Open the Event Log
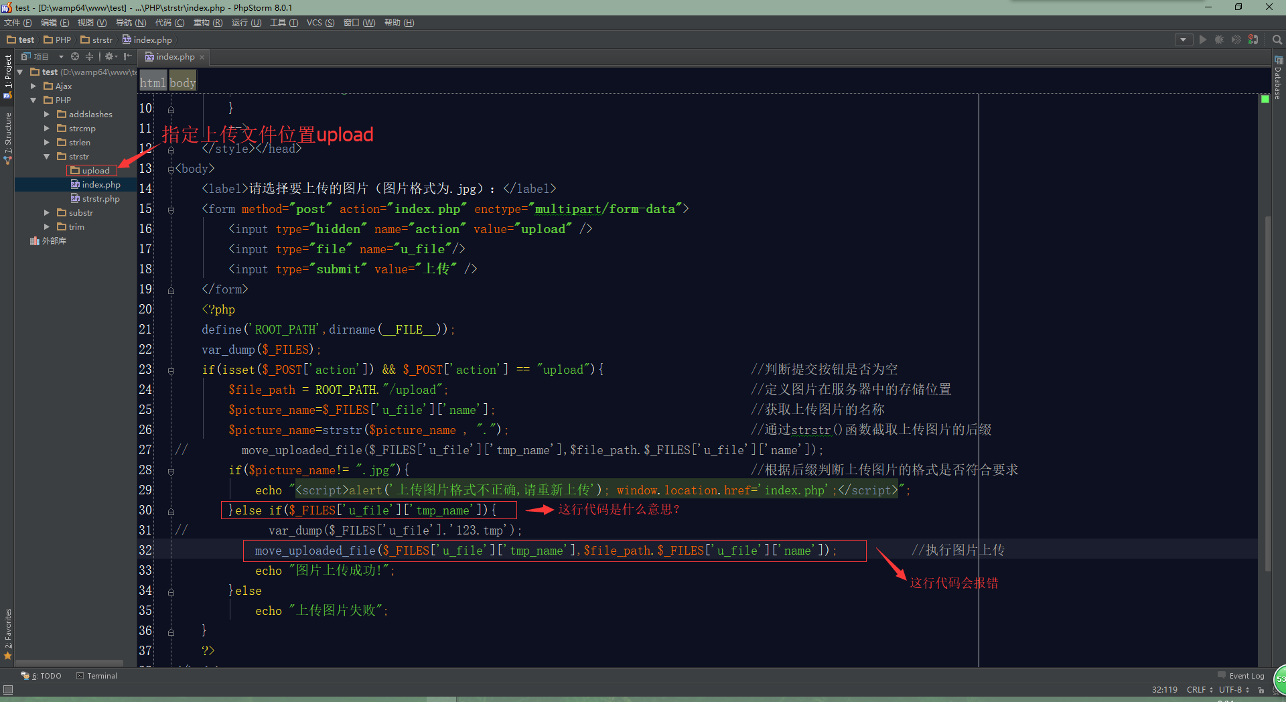The image size is (1286, 702). 1241,676
